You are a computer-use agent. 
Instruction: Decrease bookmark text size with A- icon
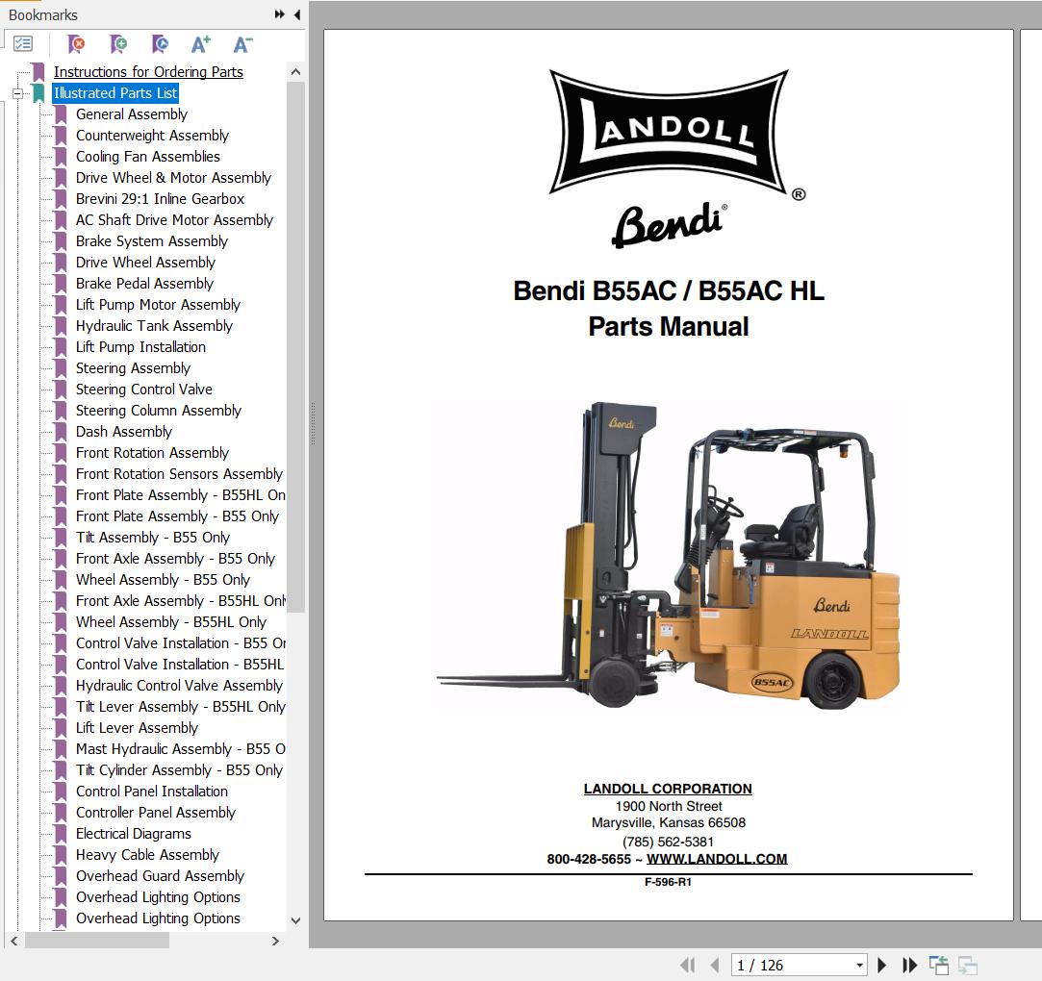(241, 43)
